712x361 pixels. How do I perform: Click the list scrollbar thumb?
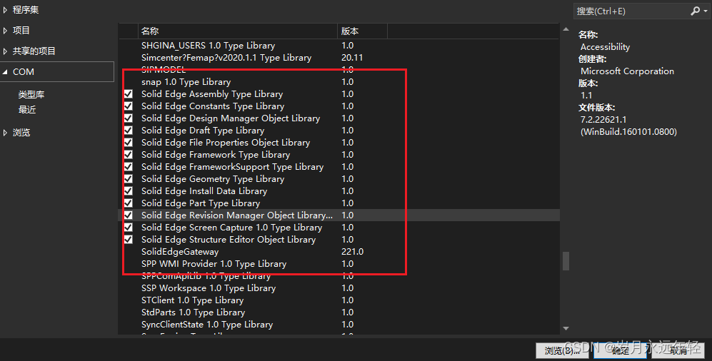pyautogui.click(x=566, y=261)
